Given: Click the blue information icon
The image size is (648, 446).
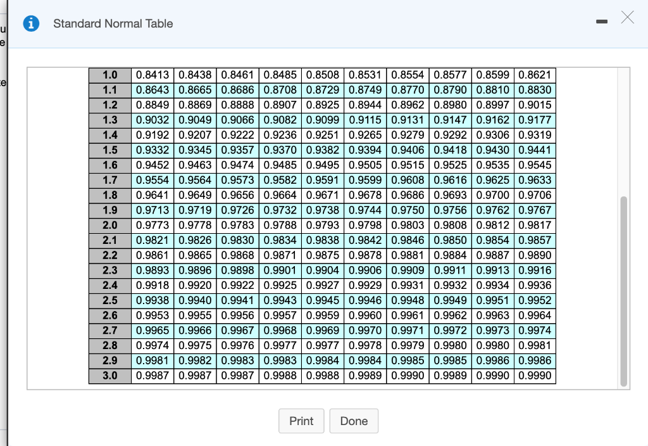Looking at the screenshot, I should coord(31,23).
